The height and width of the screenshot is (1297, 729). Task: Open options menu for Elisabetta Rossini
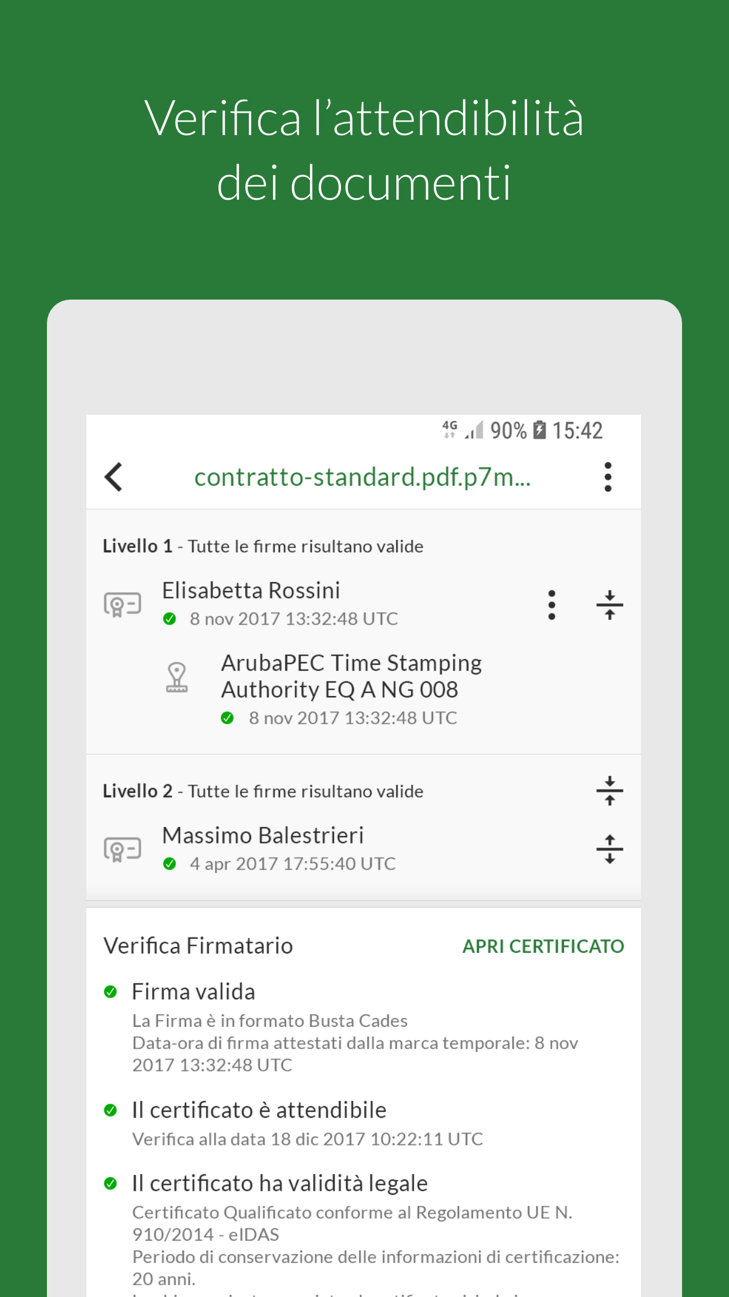coord(551,604)
